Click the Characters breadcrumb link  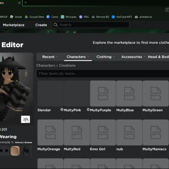click(46, 65)
